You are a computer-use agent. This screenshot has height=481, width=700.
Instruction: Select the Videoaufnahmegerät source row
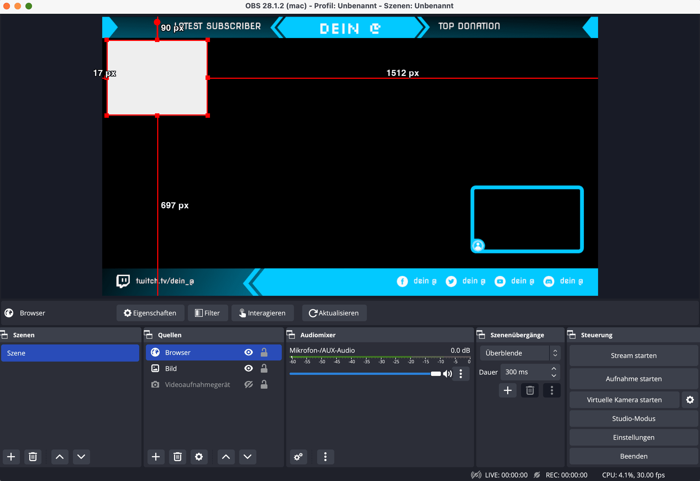coord(214,384)
